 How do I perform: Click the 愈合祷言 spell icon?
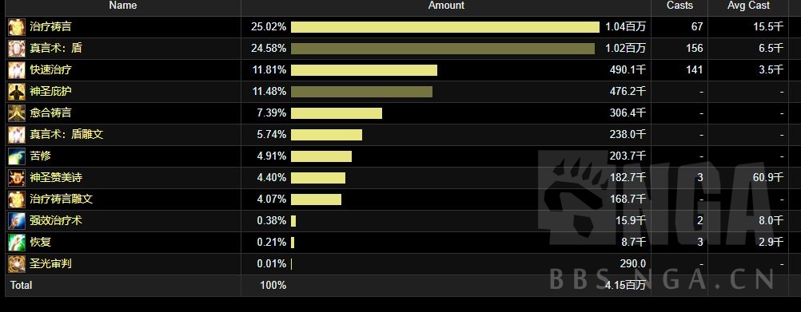tap(16, 113)
